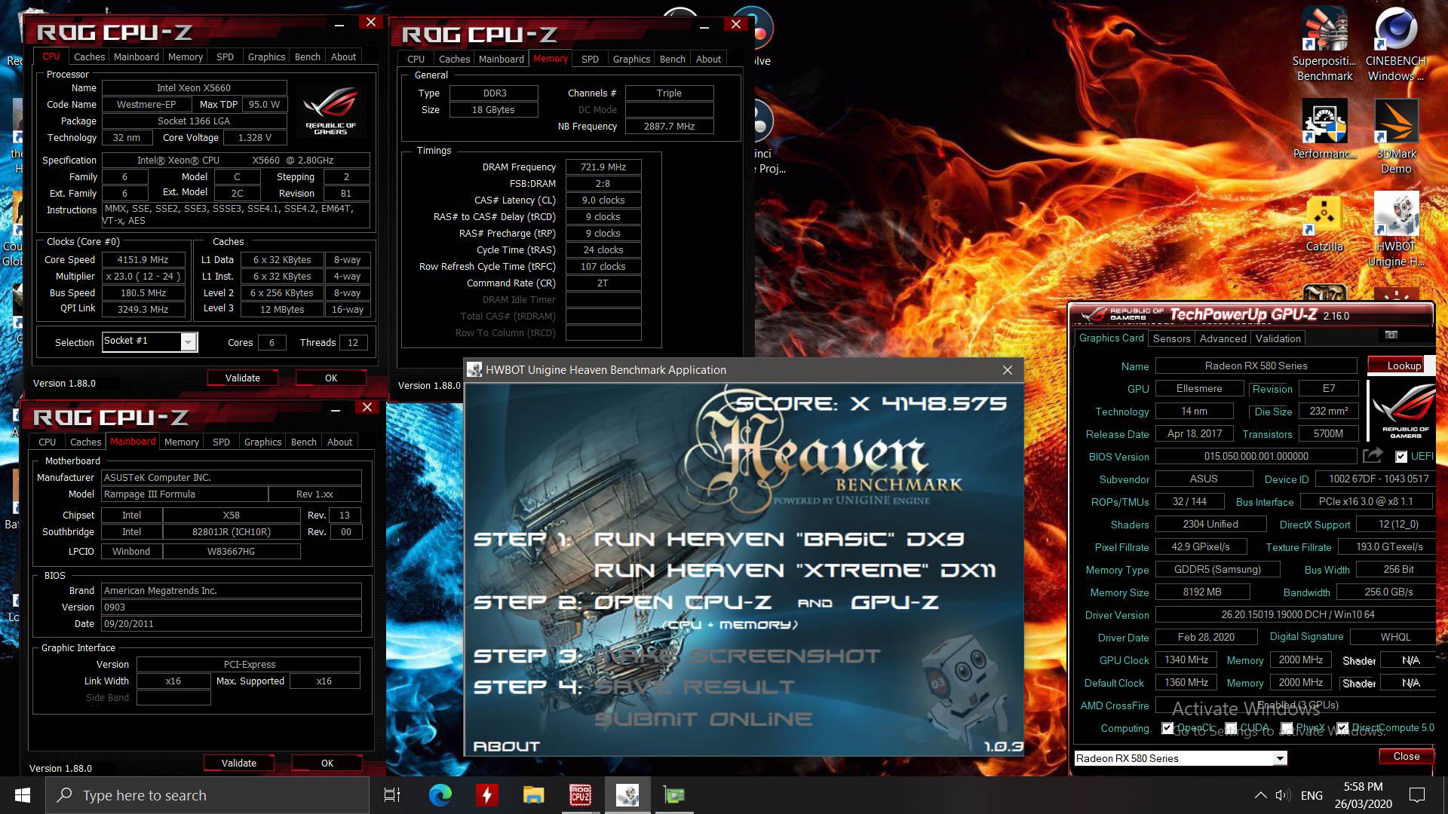The width and height of the screenshot is (1448, 814).
Task: Open Task View from the taskbar
Action: point(392,795)
